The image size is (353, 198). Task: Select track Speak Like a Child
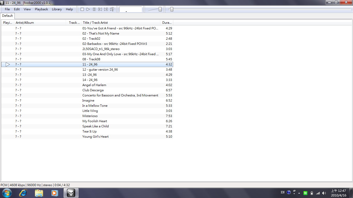click(x=87, y=126)
